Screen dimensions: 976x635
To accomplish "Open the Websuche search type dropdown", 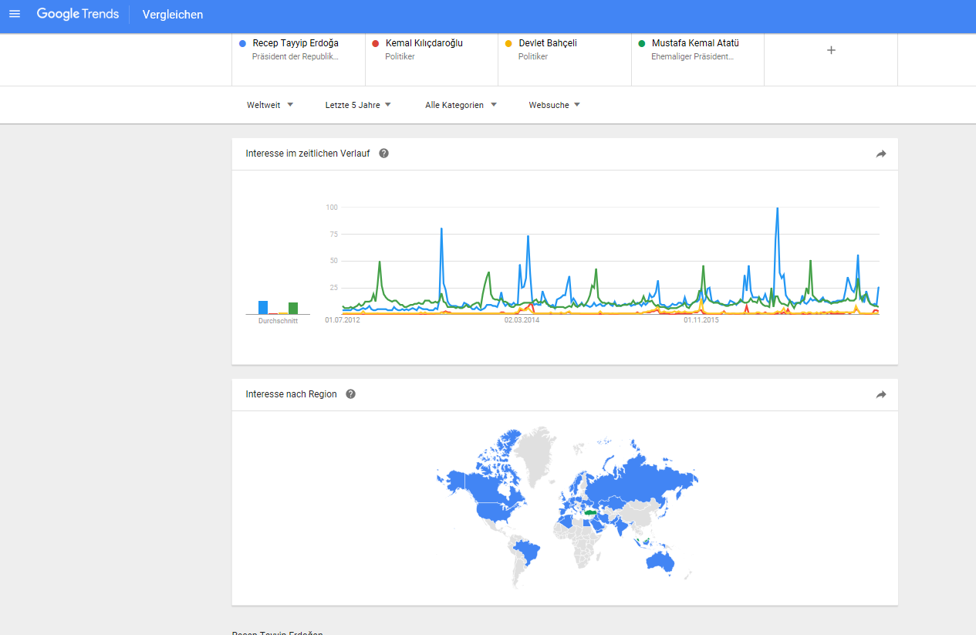I will tap(554, 105).
